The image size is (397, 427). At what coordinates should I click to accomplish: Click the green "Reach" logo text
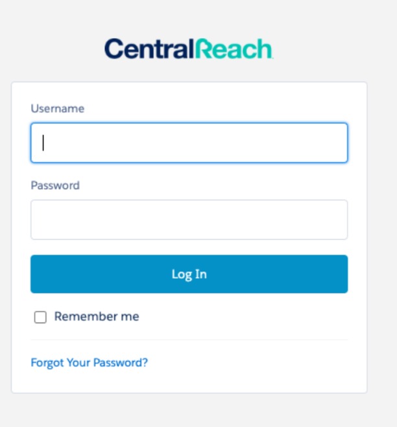[233, 49]
